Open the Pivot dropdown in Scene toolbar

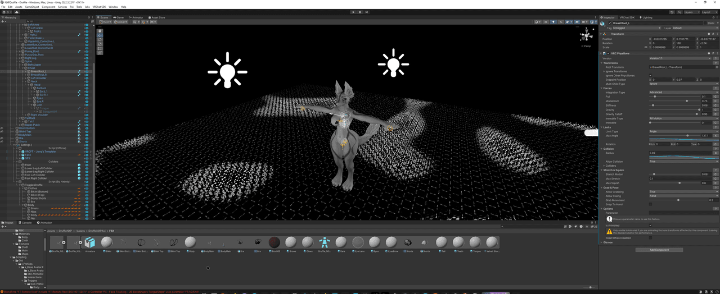pyautogui.click(x=105, y=22)
